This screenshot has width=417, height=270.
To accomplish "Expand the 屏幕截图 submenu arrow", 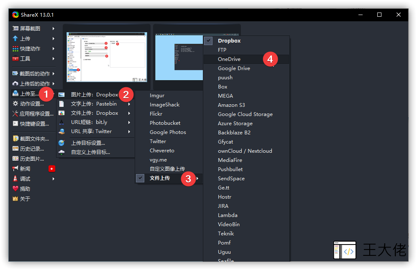I will coord(54,28).
